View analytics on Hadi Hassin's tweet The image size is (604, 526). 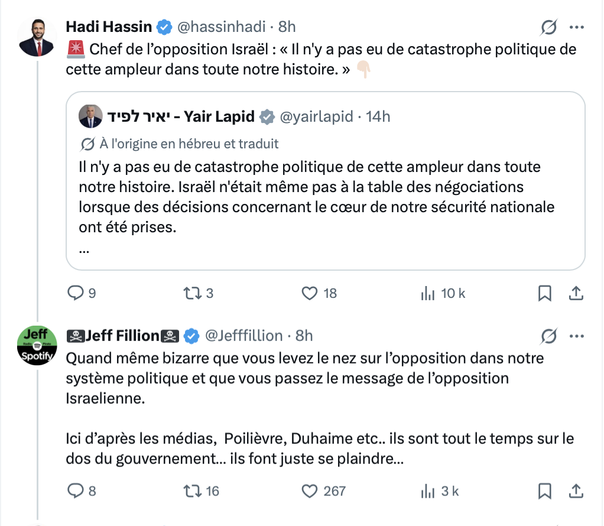coord(427,293)
